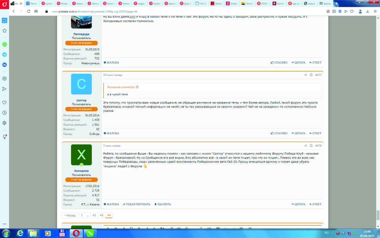This screenshot has height=238, width=380.
Task: Click РЕДАКТИРОВАТЬ on post #878
Action: (136, 204)
